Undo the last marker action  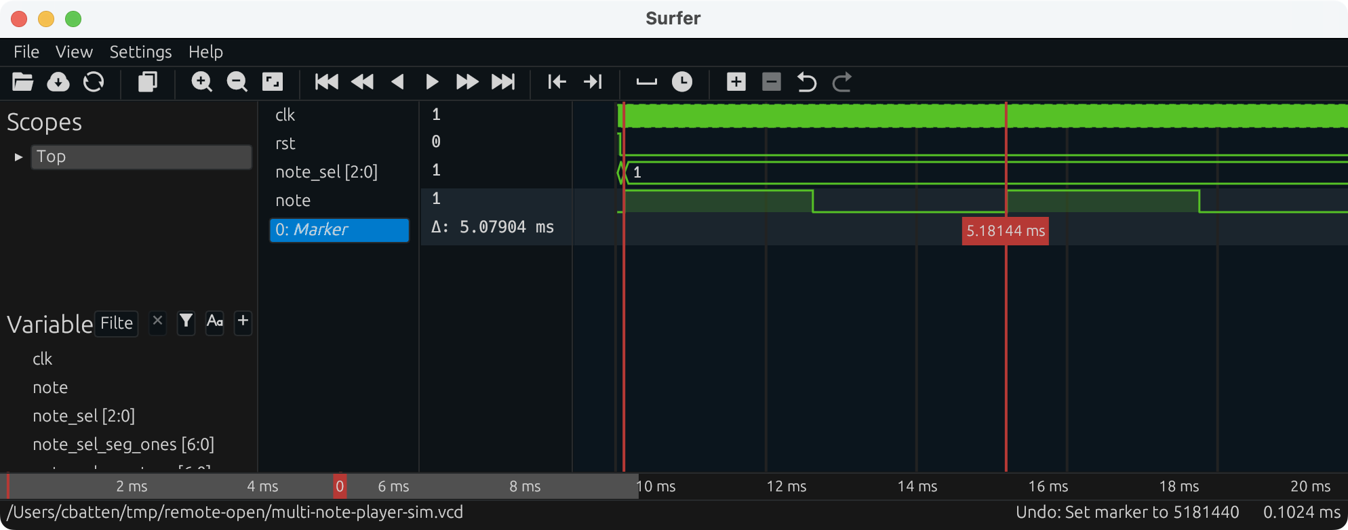[806, 82]
